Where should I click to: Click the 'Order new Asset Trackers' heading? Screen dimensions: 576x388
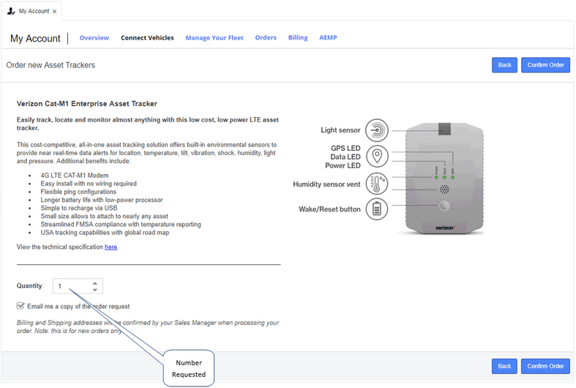point(51,65)
